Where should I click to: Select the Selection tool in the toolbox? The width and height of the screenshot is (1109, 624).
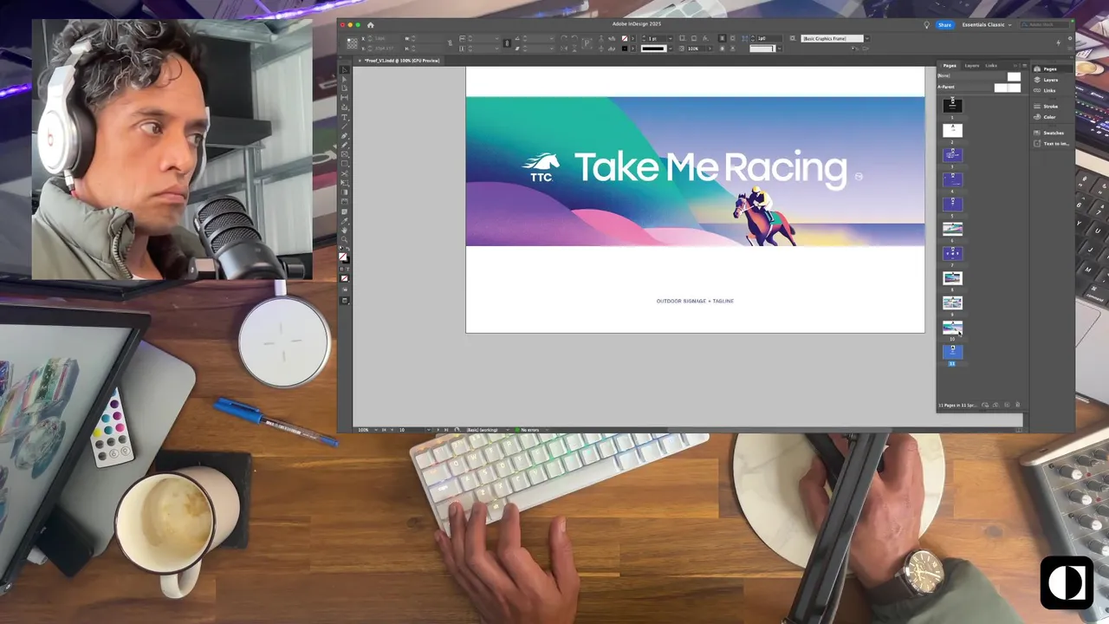pos(343,68)
